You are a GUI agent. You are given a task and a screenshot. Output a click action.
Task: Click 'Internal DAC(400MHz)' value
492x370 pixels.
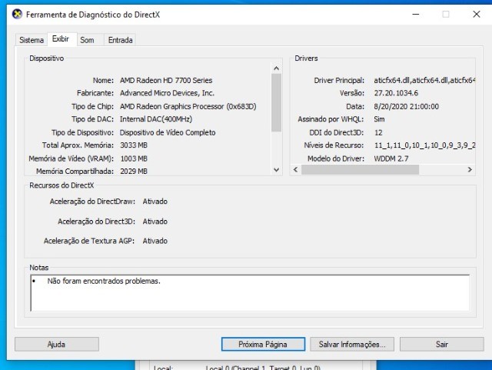point(156,119)
